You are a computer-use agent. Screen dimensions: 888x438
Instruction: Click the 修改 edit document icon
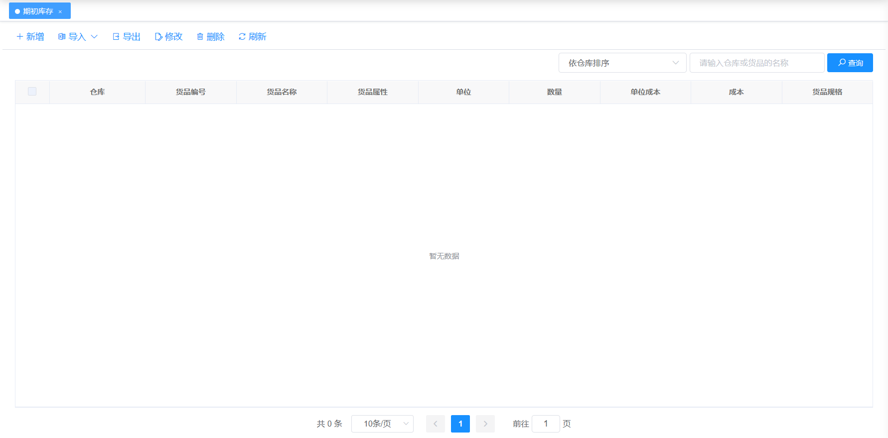158,37
